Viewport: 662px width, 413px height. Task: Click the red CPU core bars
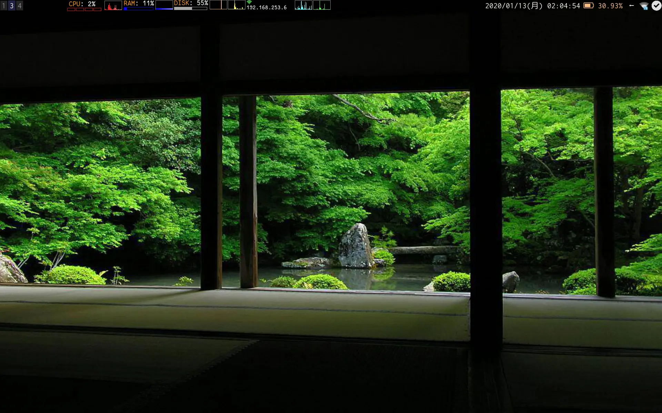coord(84,9)
